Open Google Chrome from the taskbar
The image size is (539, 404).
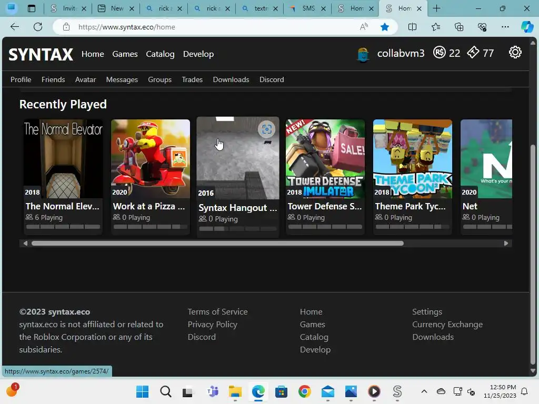pyautogui.click(x=305, y=391)
